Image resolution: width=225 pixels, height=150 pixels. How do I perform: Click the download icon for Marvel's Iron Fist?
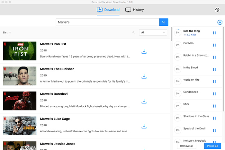click(x=144, y=51)
